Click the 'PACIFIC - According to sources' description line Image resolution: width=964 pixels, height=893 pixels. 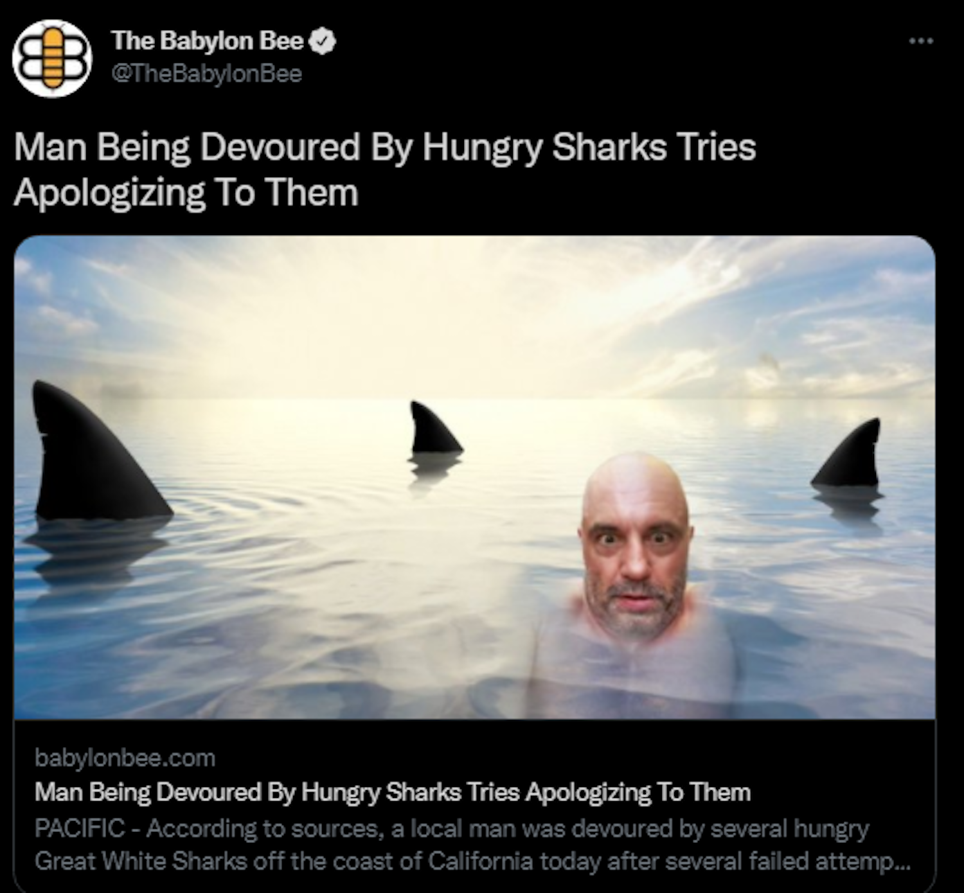pos(452,829)
